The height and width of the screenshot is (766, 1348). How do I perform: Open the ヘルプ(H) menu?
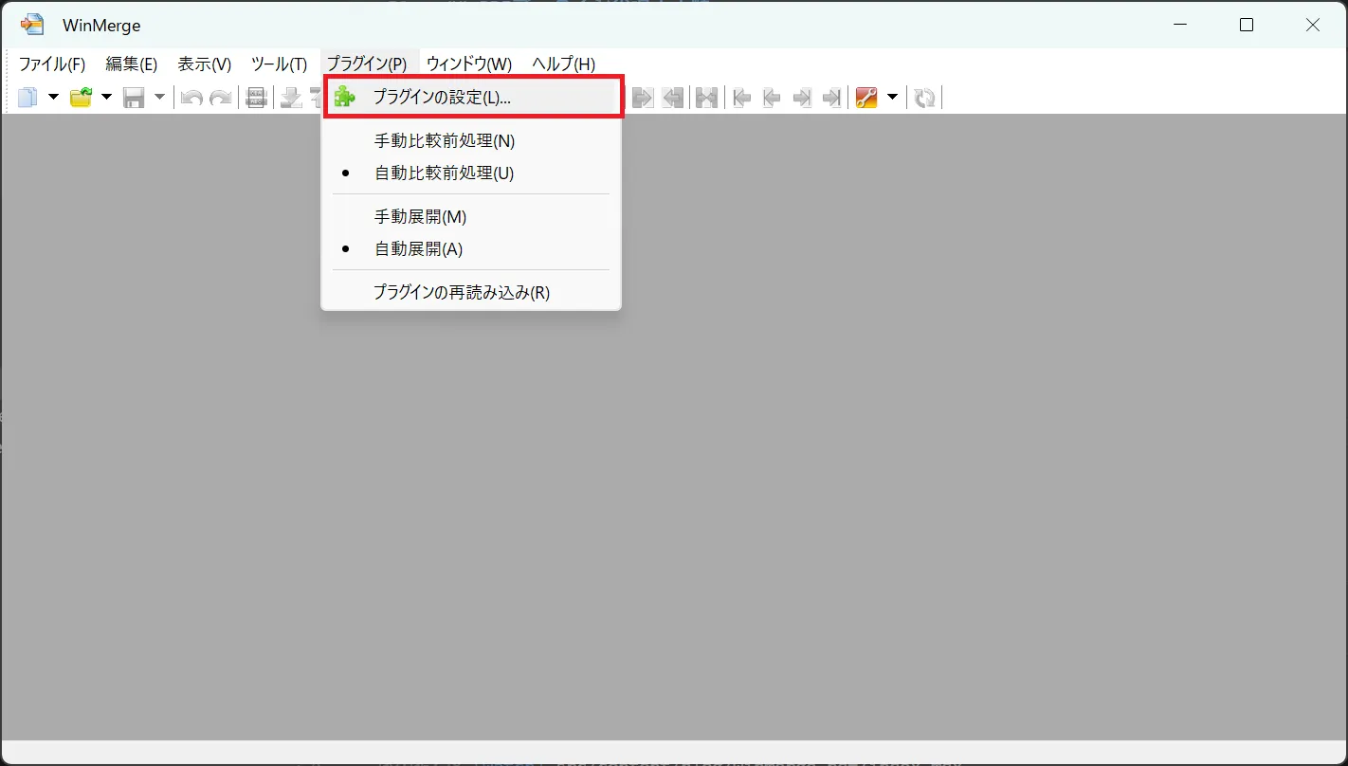coord(564,64)
